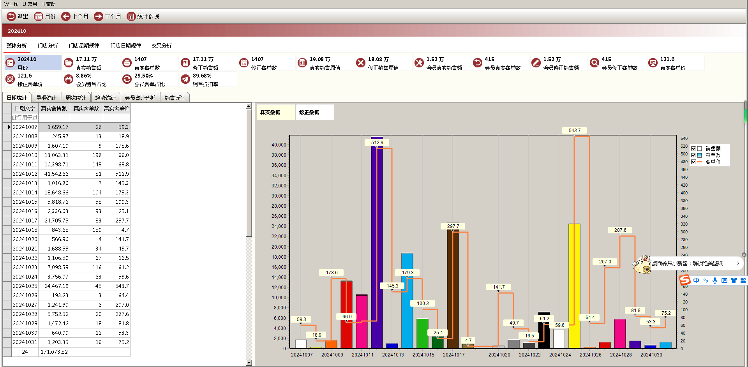Click the 修正销售额 calculator icon
Screen dimensions: 748x367
pyautogui.click(x=185, y=63)
